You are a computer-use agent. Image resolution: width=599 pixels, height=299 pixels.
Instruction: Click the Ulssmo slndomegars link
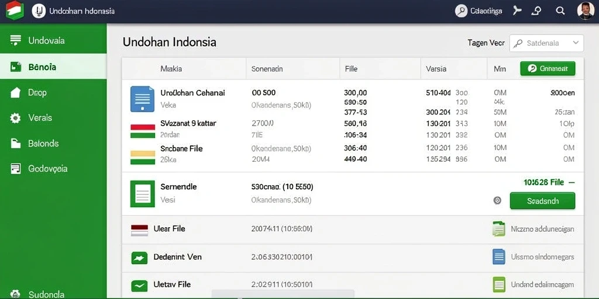pyautogui.click(x=542, y=257)
